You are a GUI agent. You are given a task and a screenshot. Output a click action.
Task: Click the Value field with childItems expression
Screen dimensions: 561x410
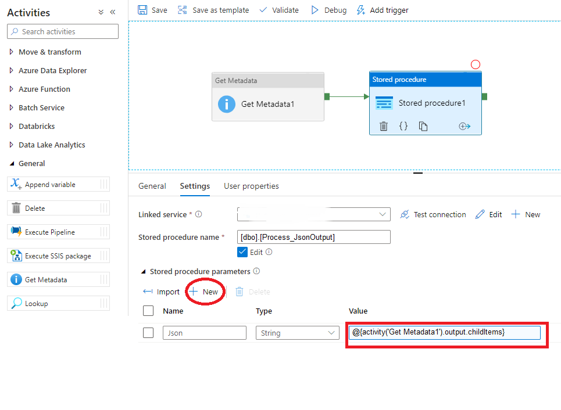click(444, 332)
